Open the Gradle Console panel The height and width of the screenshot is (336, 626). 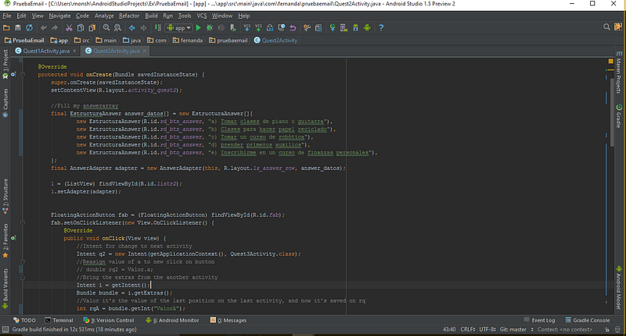click(x=588, y=320)
